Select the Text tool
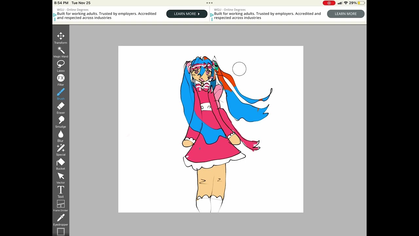The height and width of the screenshot is (236, 419). pos(61,192)
